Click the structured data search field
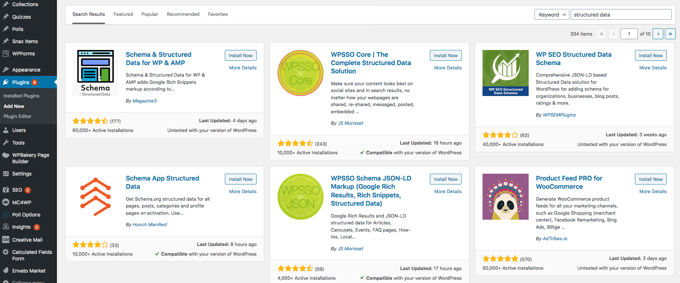The width and height of the screenshot is (680, 283). [x=621, y=15]
